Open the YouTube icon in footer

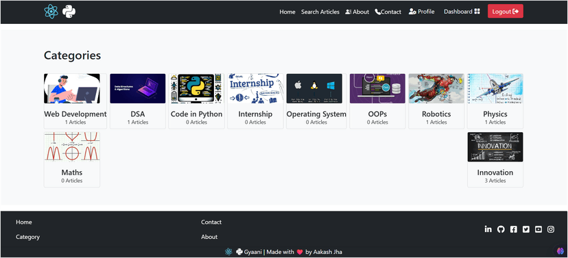[x=539, y=229]
